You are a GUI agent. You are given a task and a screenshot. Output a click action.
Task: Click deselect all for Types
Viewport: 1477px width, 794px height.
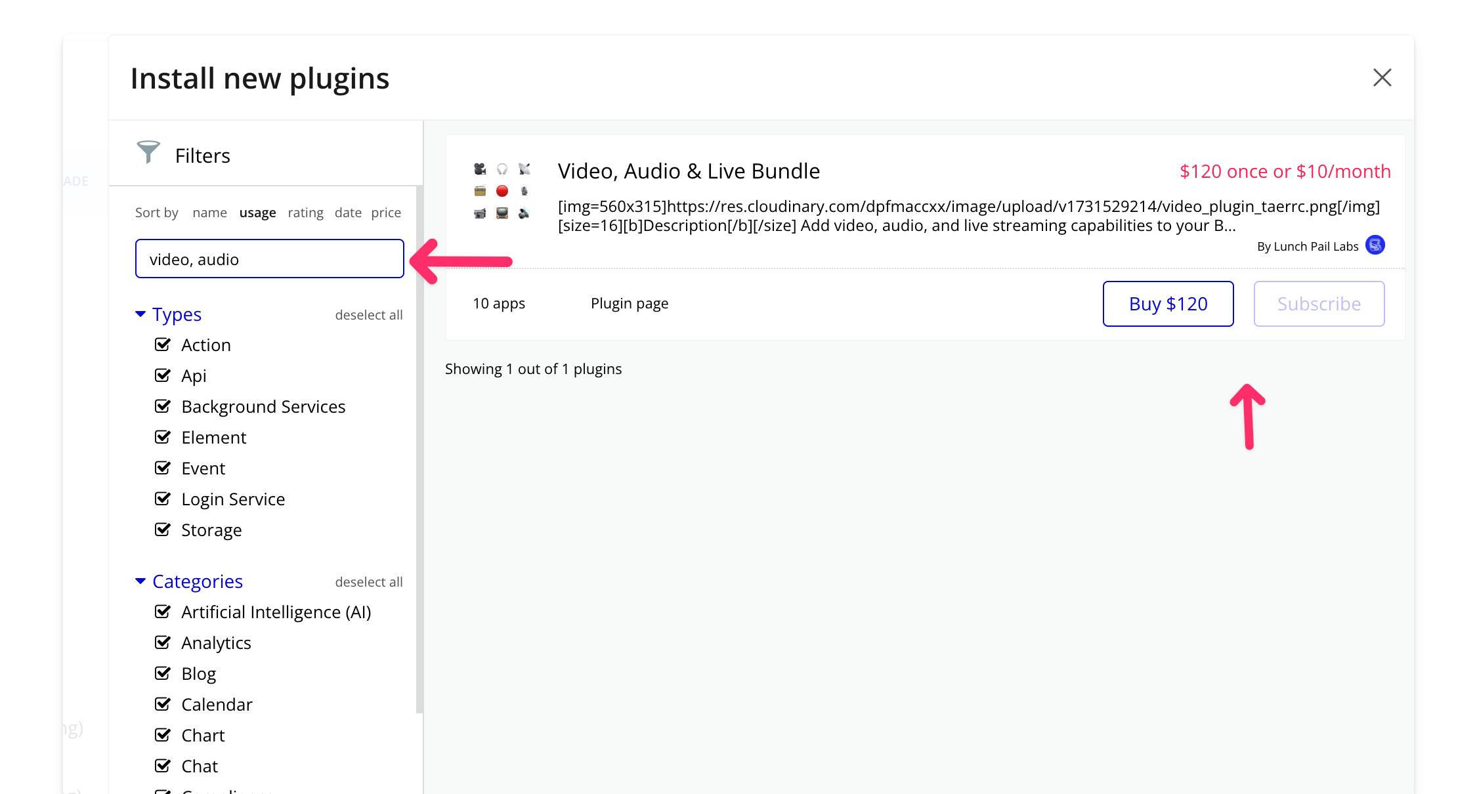368,315
